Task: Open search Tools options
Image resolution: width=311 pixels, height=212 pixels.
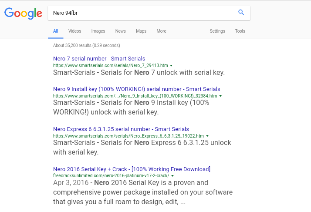Action: coord(240,31)
